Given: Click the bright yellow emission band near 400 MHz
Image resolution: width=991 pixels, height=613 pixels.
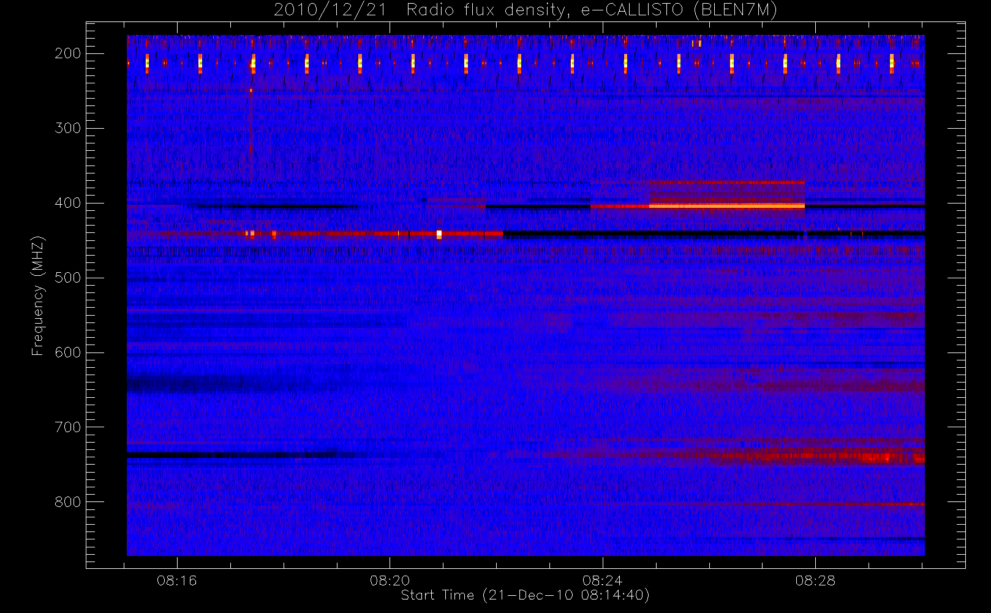Looking at the screenshot, I should click(x=726, y=206).
